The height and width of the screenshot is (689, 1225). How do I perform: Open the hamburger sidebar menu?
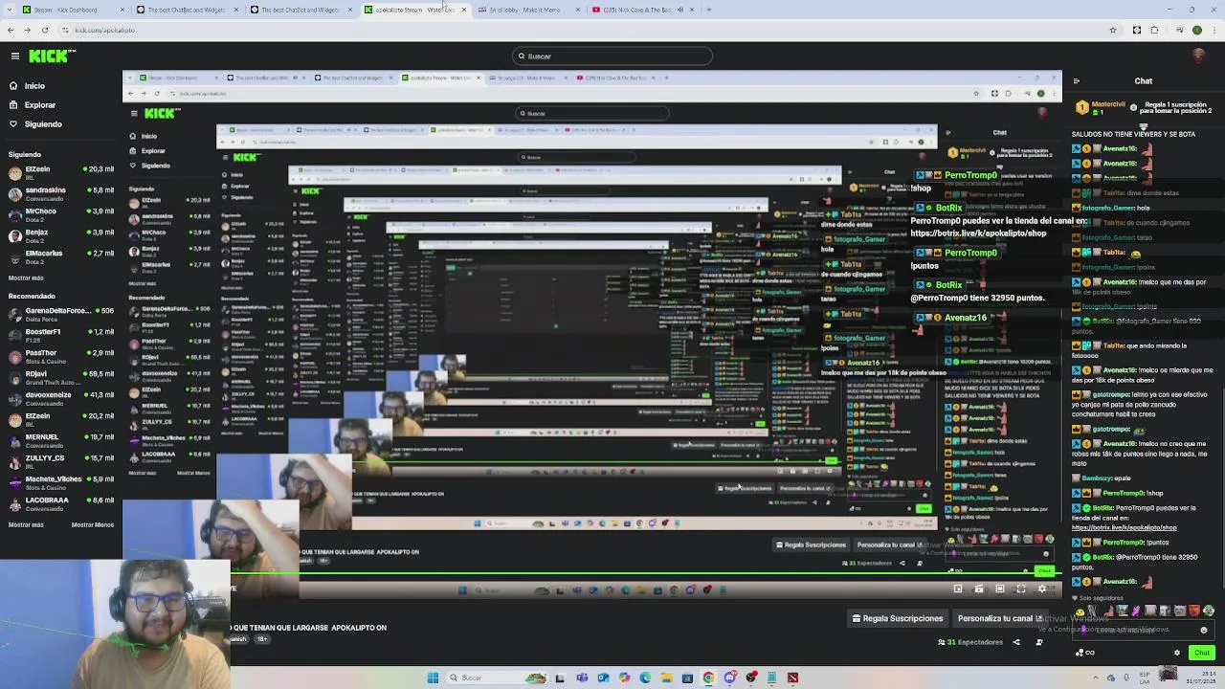(x=14, y=56)
